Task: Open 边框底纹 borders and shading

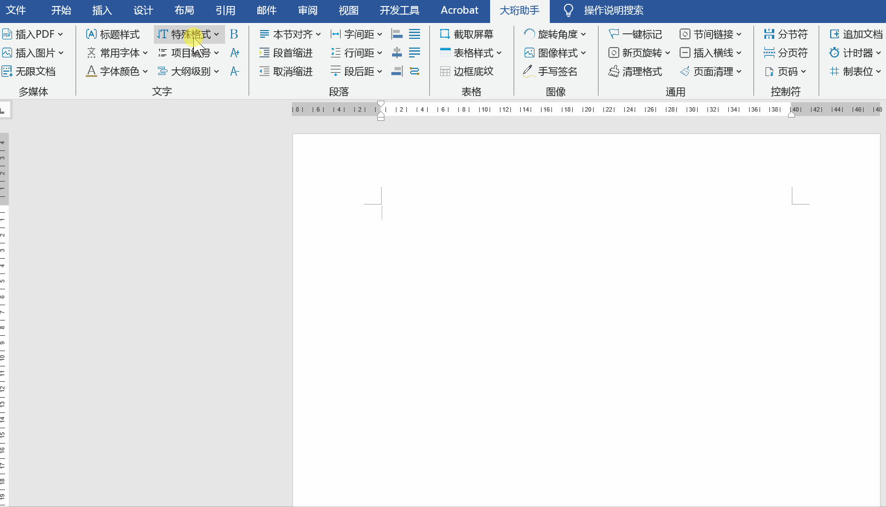Action: [x=467, y=72]
